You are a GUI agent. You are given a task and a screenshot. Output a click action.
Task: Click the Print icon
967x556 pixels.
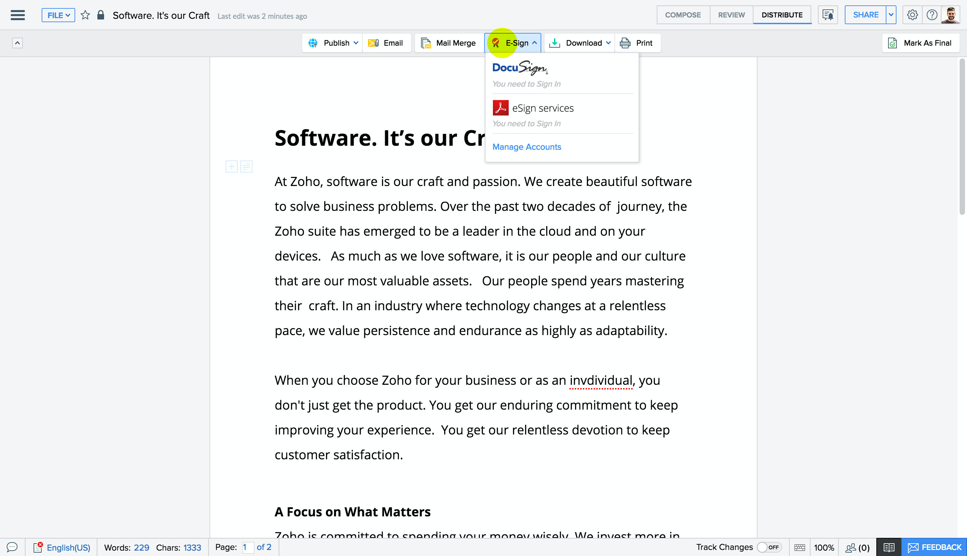coord(625,43)
